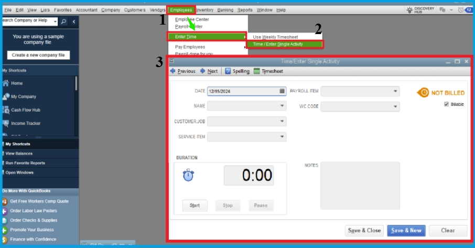Open the Timesheet from toolbar
The width and height of the screenshot is (475, 248).
[268, 71]
